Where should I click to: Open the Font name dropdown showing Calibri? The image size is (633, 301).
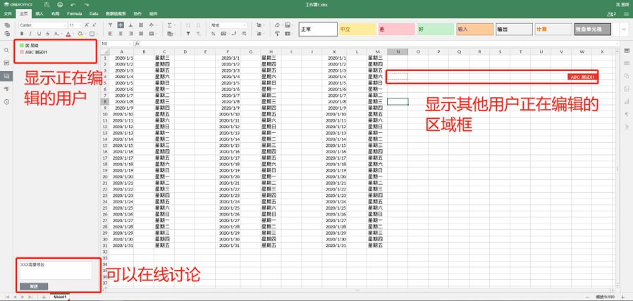coord(41,25)
